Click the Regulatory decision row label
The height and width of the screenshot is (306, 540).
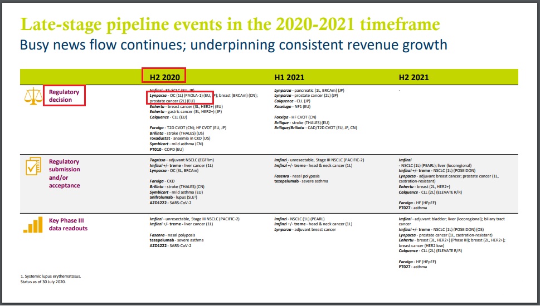point(64,96)
